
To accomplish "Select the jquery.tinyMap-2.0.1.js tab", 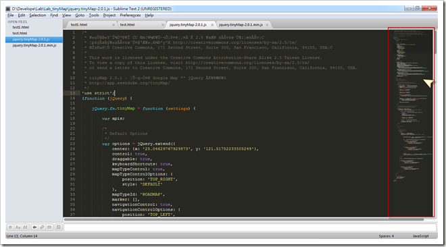I will pyautogui.click(x=190, y=25).
